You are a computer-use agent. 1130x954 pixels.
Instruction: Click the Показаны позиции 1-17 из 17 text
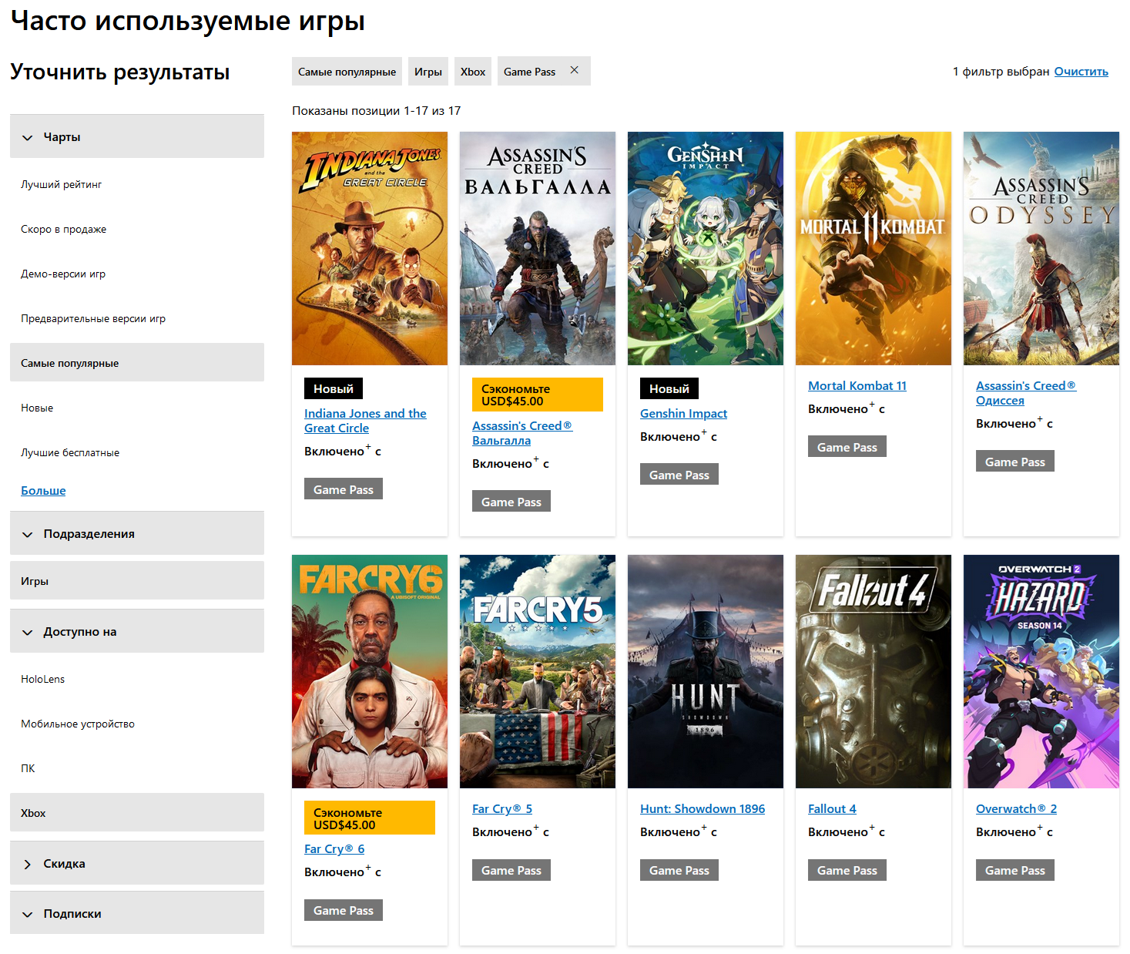point(377,111)
